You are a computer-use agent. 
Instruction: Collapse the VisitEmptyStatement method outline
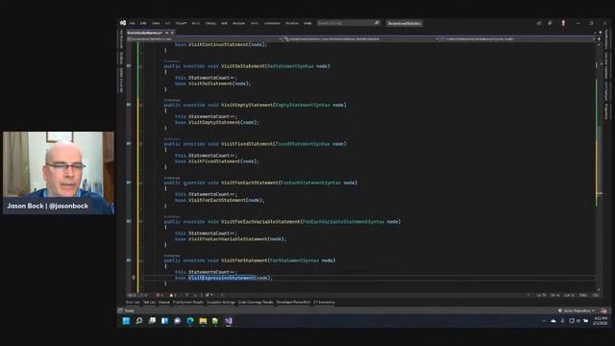(x=141, y=105)
